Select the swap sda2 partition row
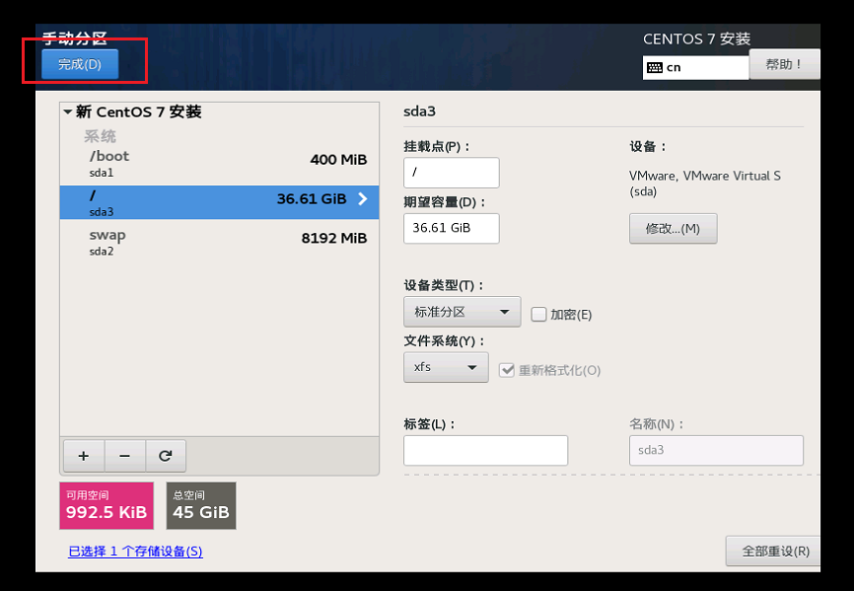Image resolution: width=854 pixels, height=591 pixels. (x=220, y=243)
